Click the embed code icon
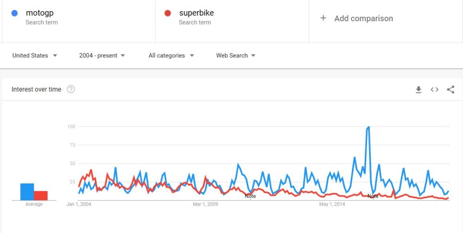Viewport: 463px width, 233px height. [x=434, y=90]
